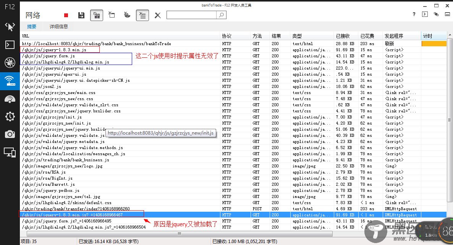The width and height of the screenshot is (453, 245).
Task: Click the search magnifier button
Action: 221,15
